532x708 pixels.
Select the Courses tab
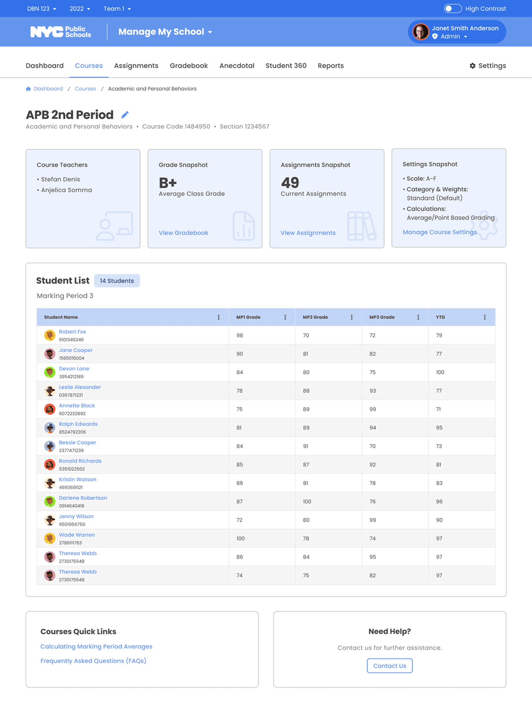tap(89, 65)
